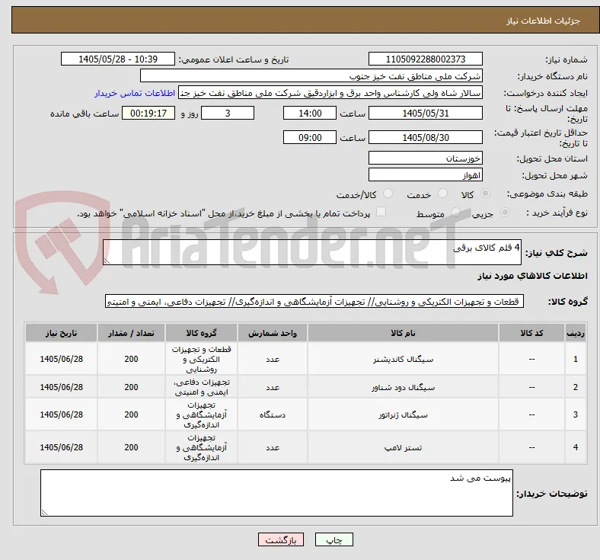Select the کالا/خدمت radio button
This screenshot has height=560, width=600.
(x=388, y=194)
